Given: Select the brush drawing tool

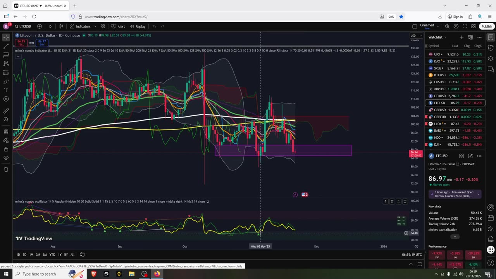Looking at the screenshot, I should (6, 81).
